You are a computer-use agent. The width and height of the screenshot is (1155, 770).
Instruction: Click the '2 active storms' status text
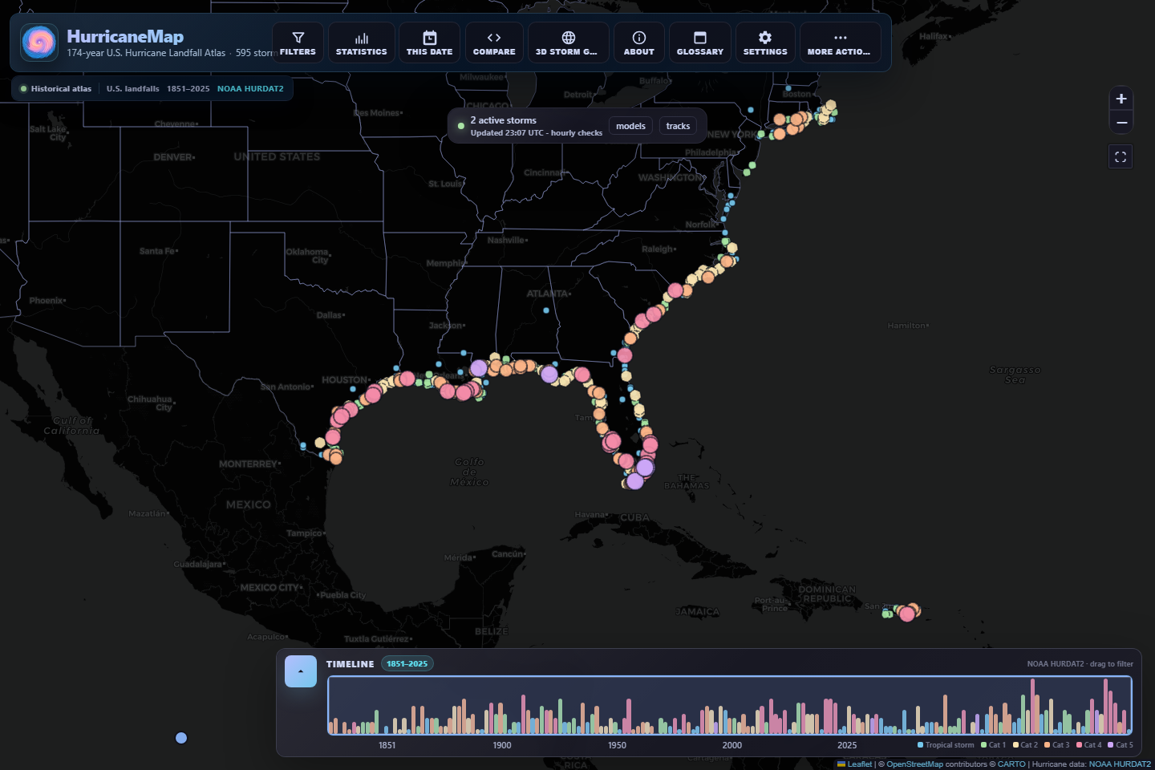click(x=503, y=120)
